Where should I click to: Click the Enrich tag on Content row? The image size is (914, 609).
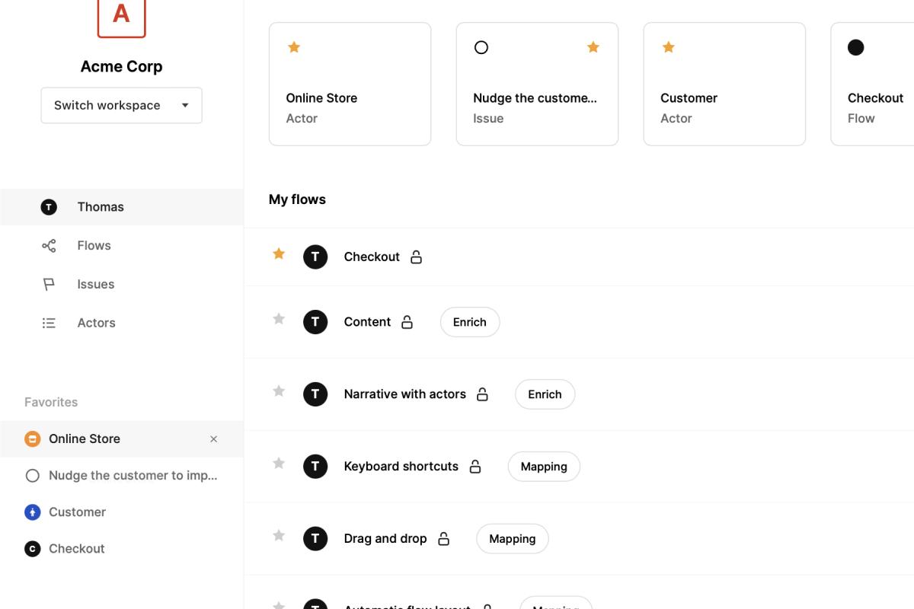470,322
